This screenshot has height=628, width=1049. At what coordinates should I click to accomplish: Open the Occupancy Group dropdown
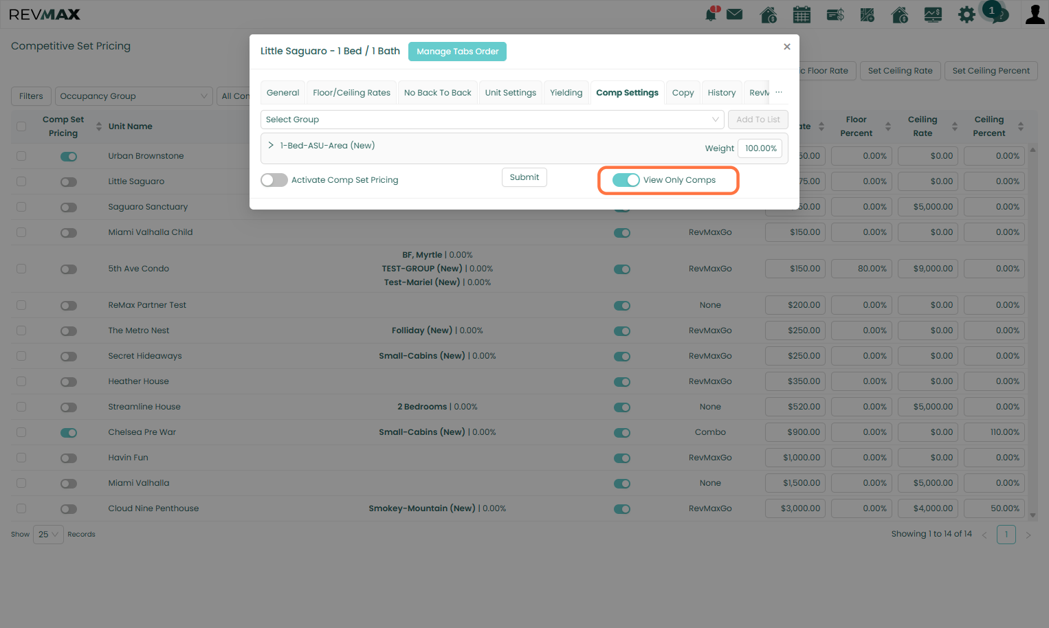pos(133,96)
